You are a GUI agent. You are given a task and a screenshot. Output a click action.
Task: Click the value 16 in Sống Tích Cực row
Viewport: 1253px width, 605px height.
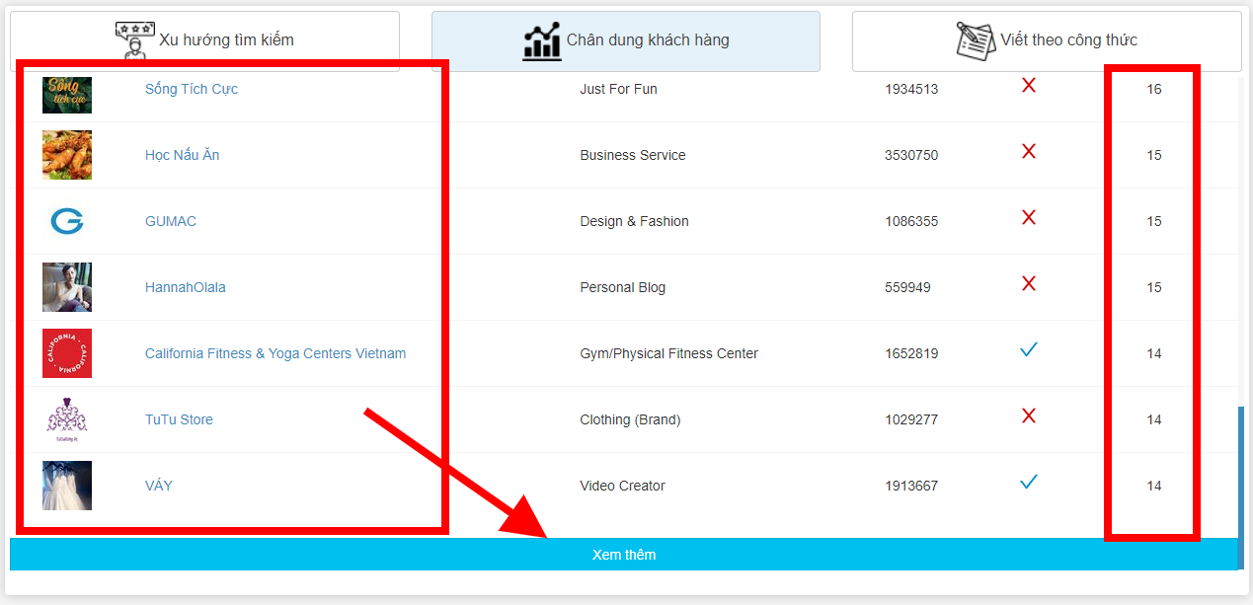[1154, 89]
